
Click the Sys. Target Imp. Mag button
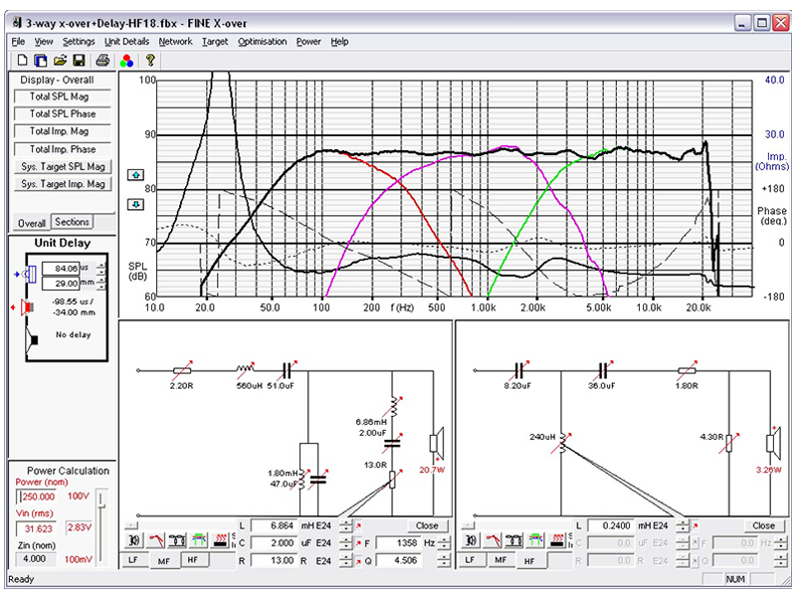coord(63,184)
